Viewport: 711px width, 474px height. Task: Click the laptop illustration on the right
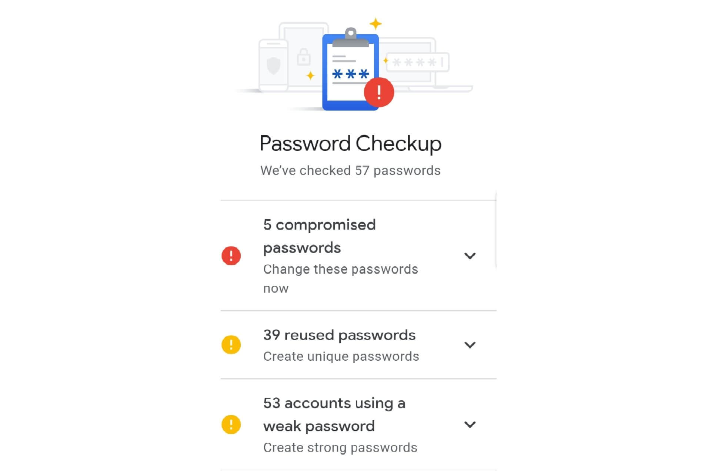(437, 74)
